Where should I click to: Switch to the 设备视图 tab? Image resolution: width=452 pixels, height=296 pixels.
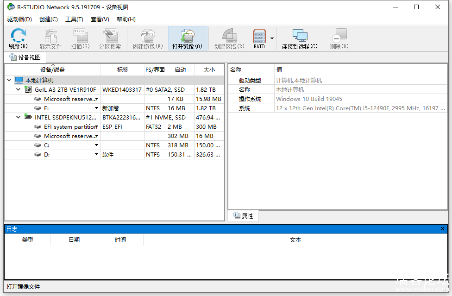coord(25,57)
